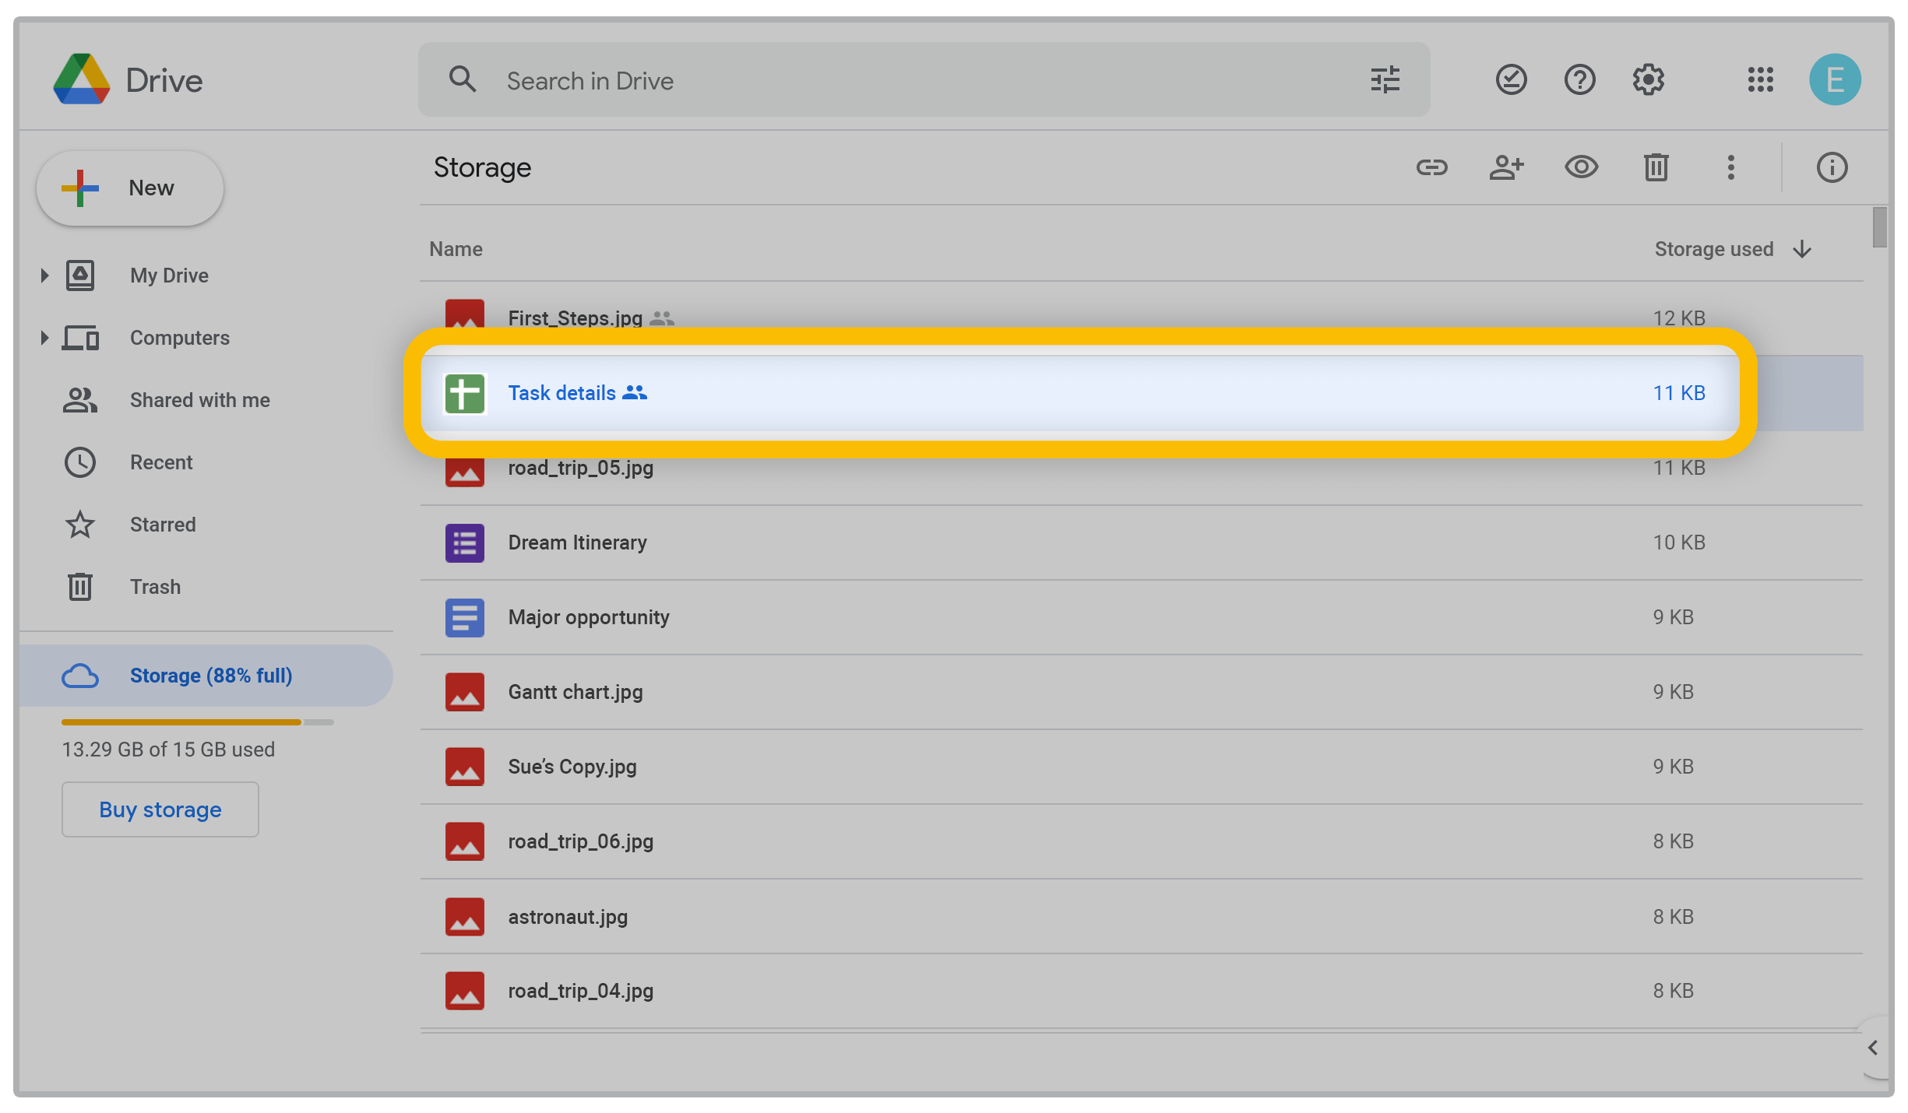Click the Get link icon
Image resolution: width=1908 pixels, height=1113 pixels.
(x=1431, y=167)
